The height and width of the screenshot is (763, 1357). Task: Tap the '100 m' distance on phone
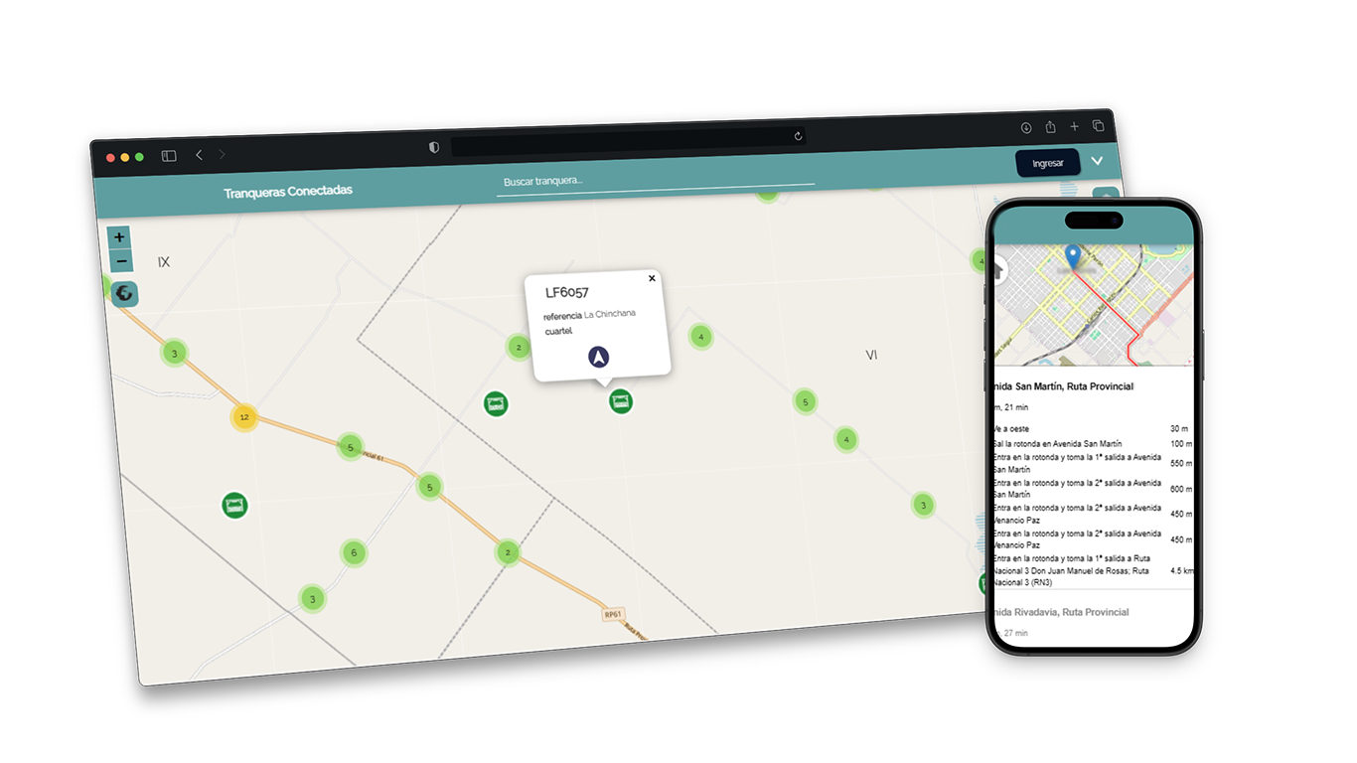pos(1180,444)
